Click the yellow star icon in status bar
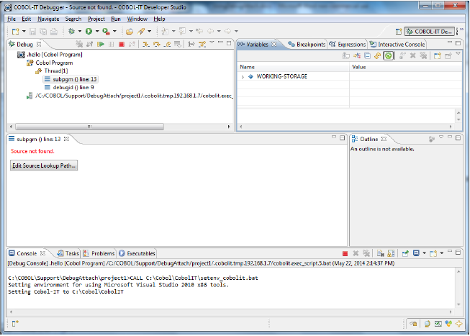 tap(459, 324)
